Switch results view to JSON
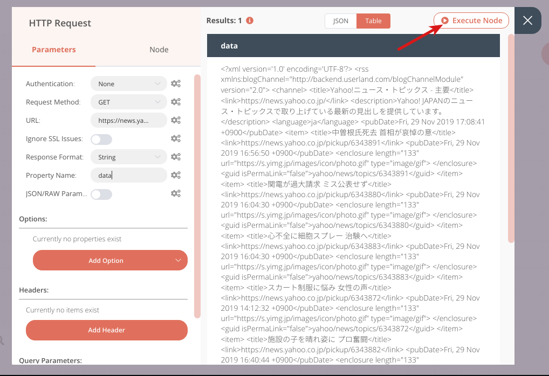 [340, 20]
